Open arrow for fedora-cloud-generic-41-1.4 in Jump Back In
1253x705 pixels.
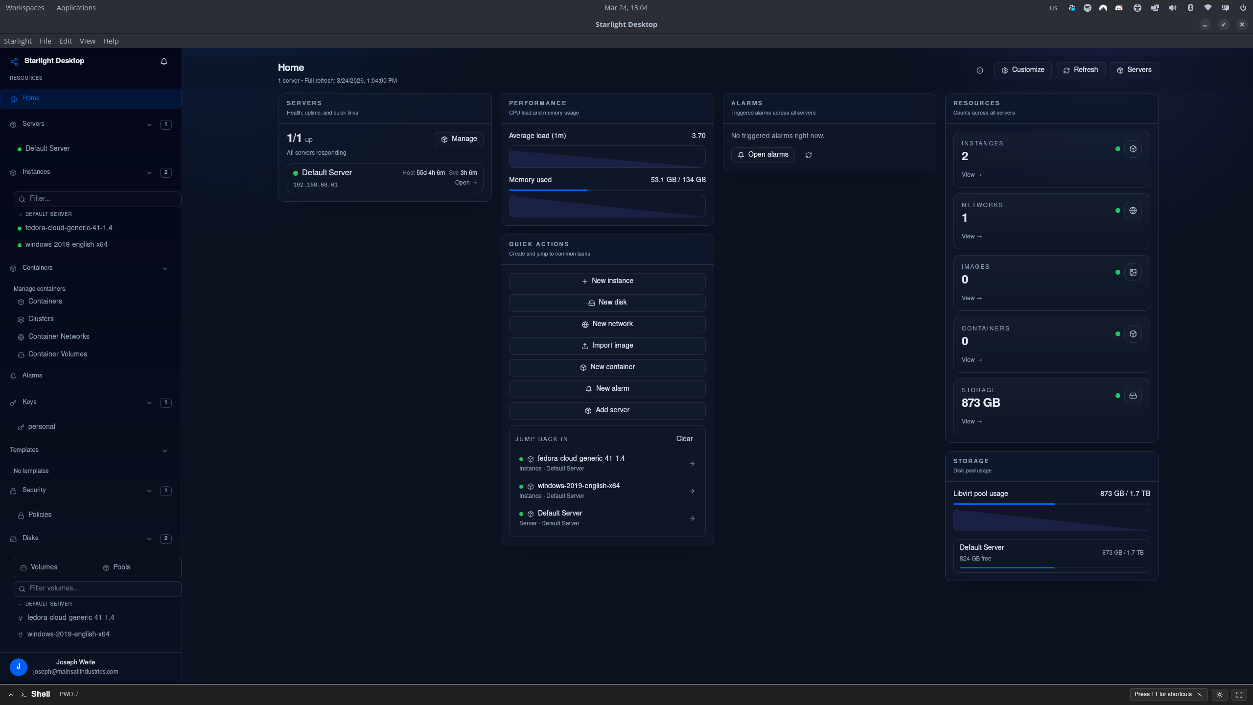(692, 464)
